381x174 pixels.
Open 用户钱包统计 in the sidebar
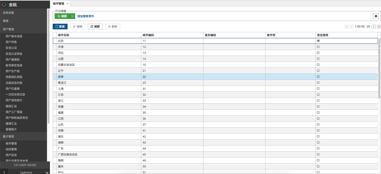pos(14,100)
